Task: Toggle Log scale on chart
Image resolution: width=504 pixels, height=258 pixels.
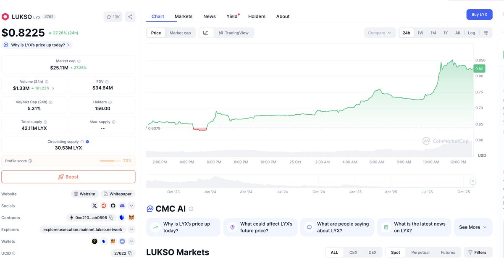Action: (472, 33)
